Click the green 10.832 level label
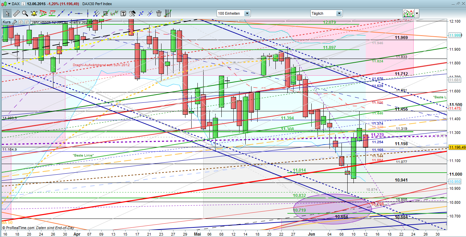This screenshot has width=466, height=237. pos(300,195)
